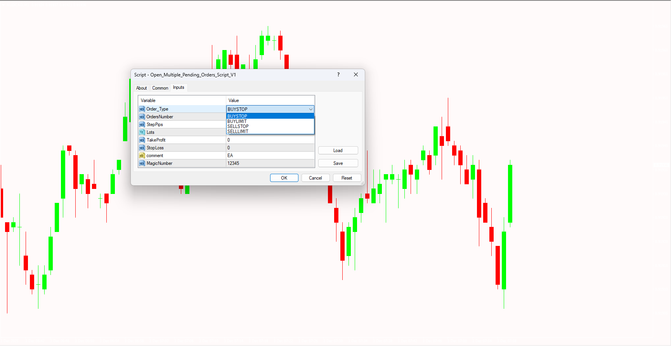Edit the MagicNumber value field
671x346 pixels.
(270, 163)
